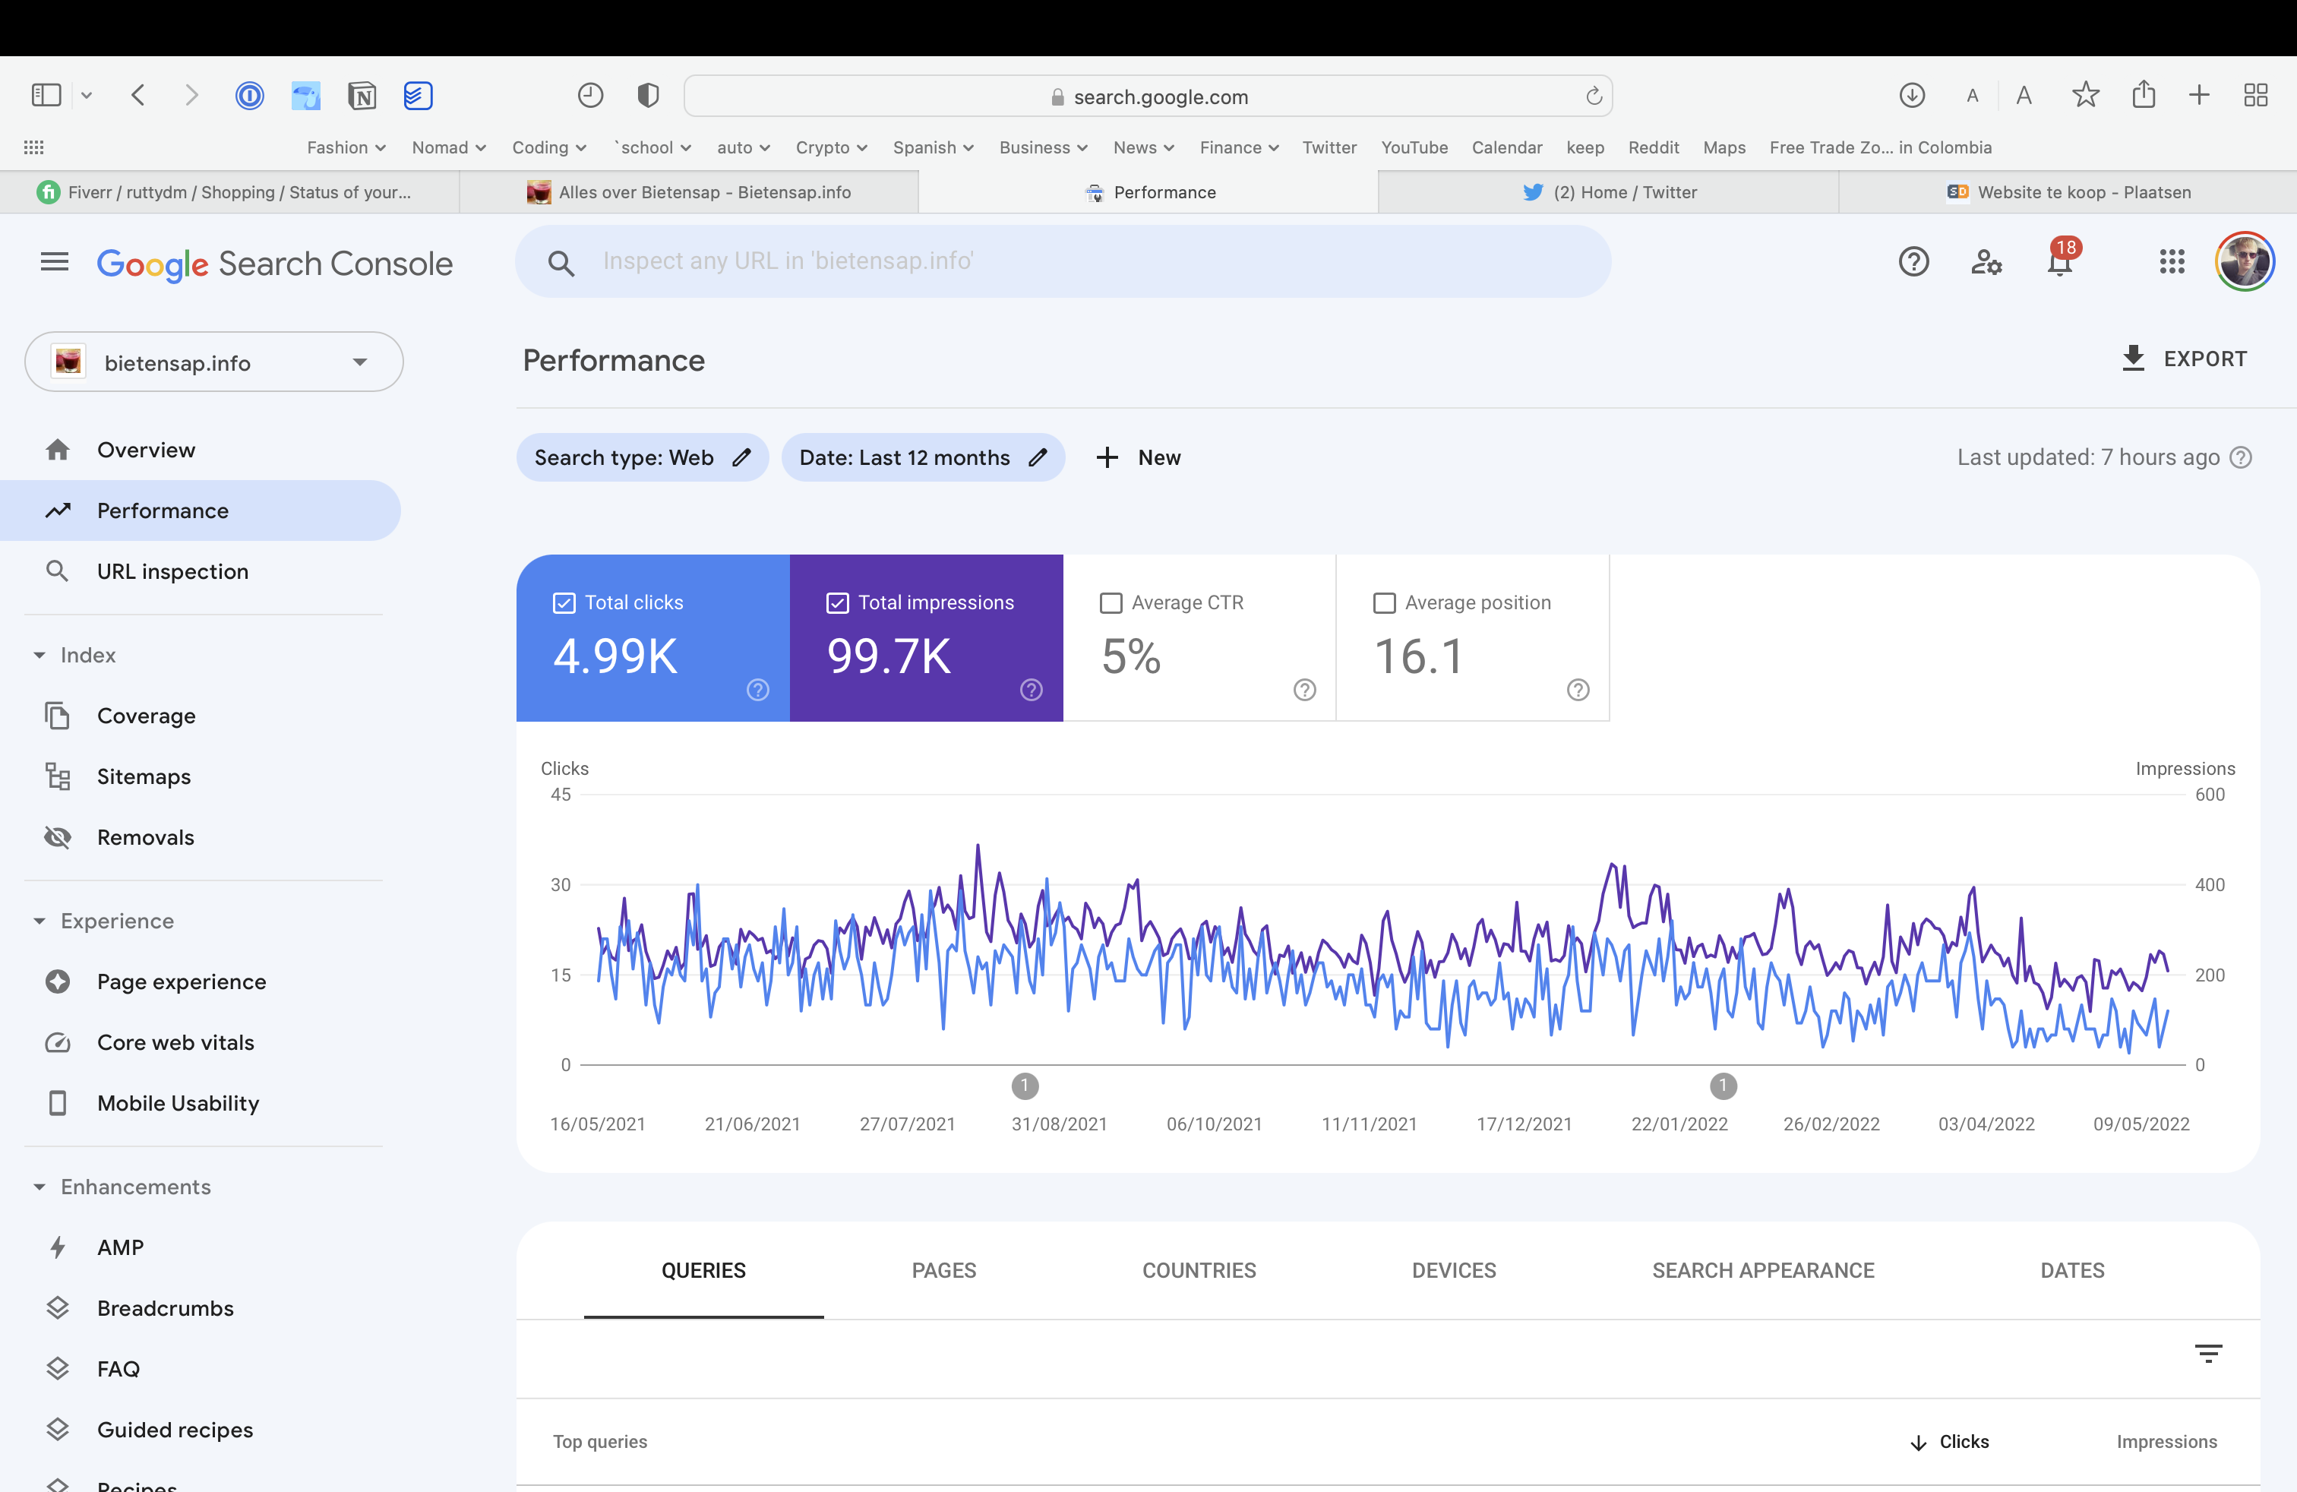Screen dimensions: 2297x1492
Task: Open the Fashion bookmarks folder
Action: click(346, 147)
